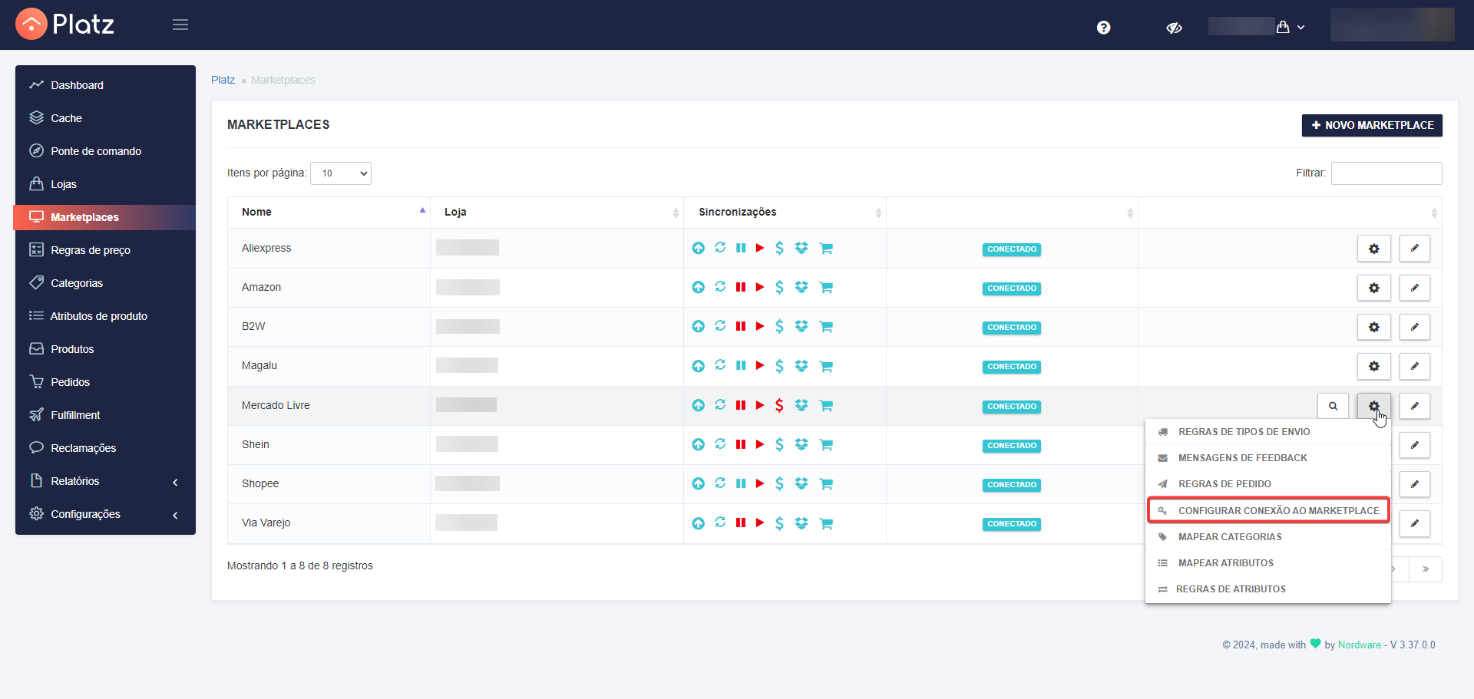The height and width of the screenshot is (699, 1474).
Task: Sort table by Loja column
Action: pyautogui.click(x=557, y=212)
